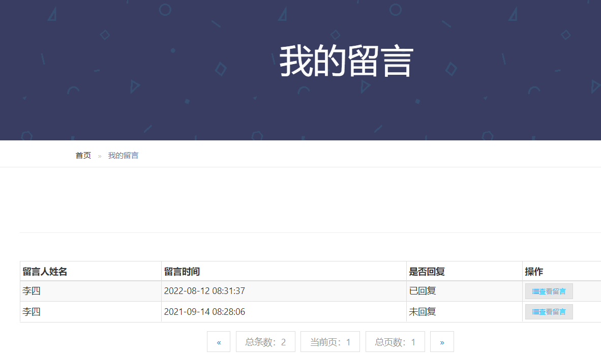Select 李四 in the 2022 message row
This screenshot has width=601, height=353.
(x=28, y=291)
